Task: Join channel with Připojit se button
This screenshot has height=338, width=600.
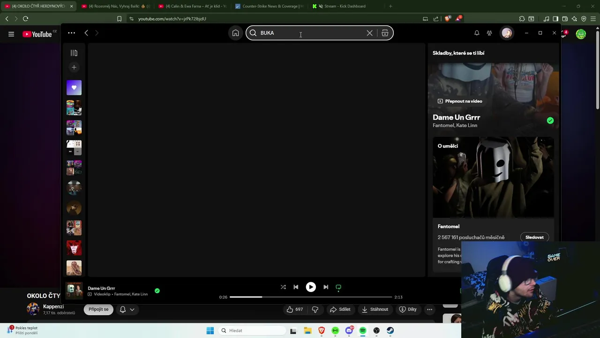Action: pos(98,309)
